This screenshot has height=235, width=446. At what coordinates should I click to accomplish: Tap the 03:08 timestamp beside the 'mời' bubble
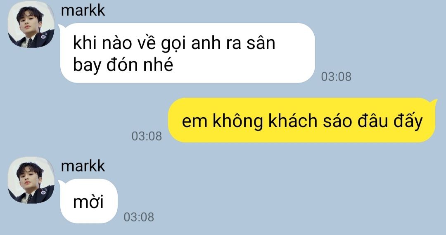coord(138,217)
